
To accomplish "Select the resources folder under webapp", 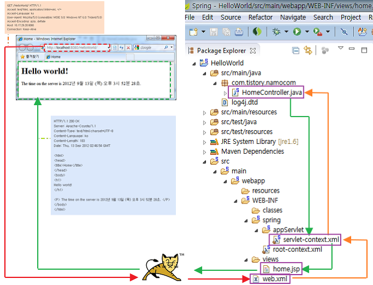I will 266,191.
